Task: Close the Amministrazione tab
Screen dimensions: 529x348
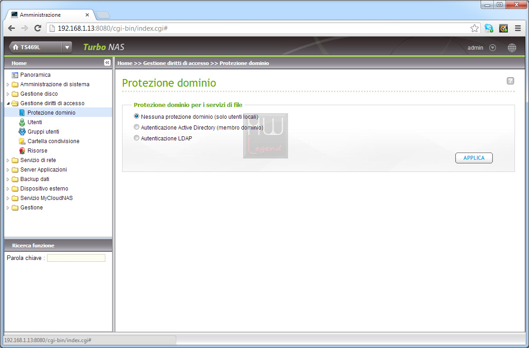Action: 87,15
